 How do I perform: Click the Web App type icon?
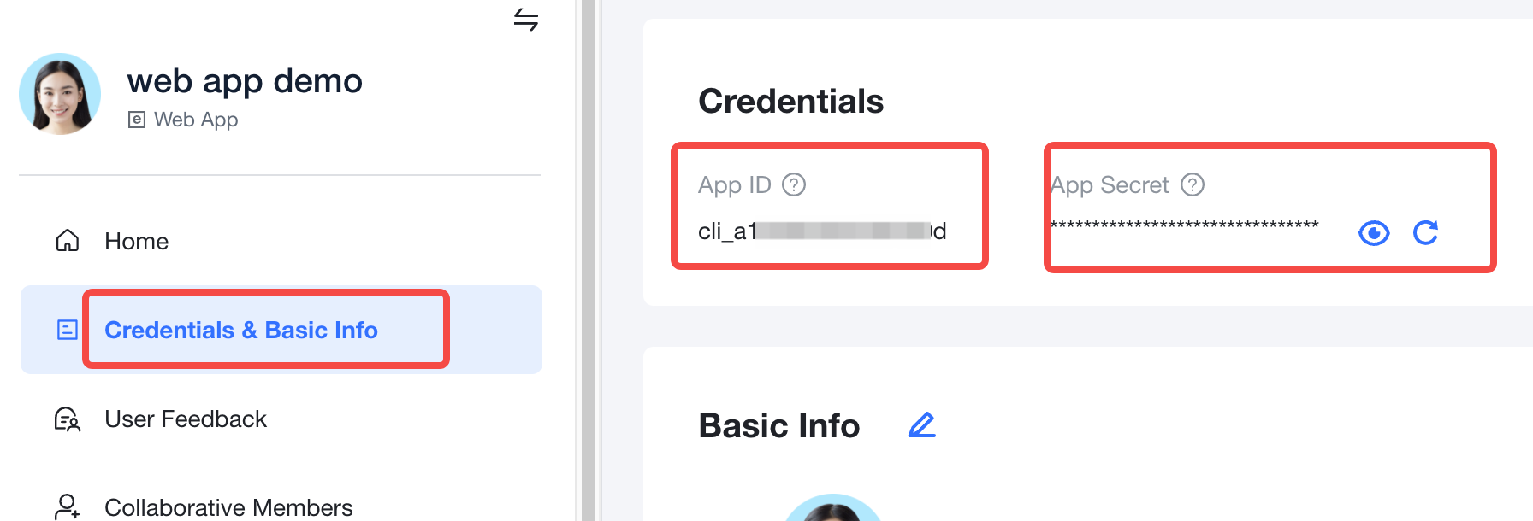(136, 120)
